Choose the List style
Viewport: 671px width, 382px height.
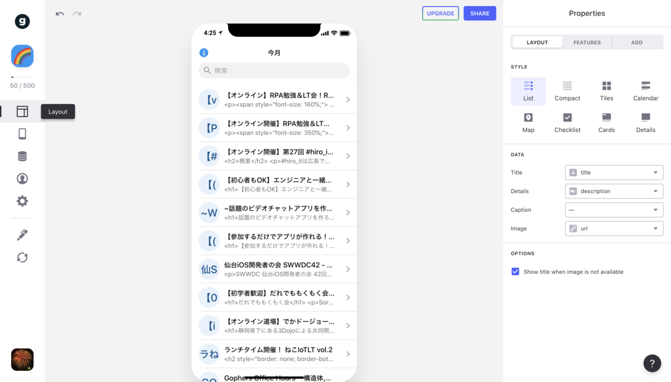(528, 91)
